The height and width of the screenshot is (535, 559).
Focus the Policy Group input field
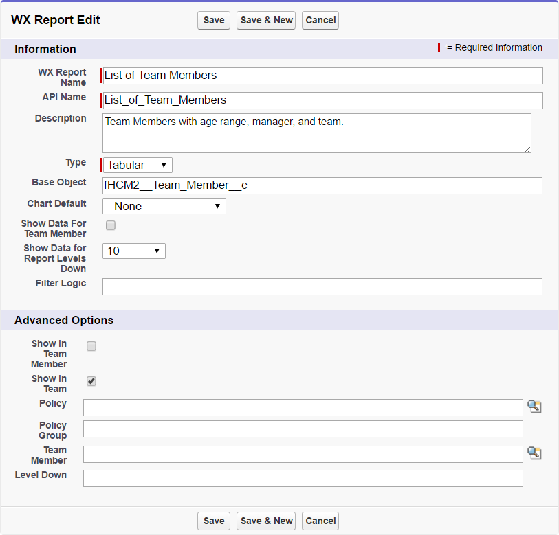pyautogui.click(x=303, y=429)
